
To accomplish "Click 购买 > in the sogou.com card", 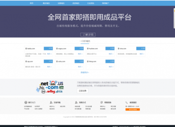I will pyautogui.click(x=80, y=54).
